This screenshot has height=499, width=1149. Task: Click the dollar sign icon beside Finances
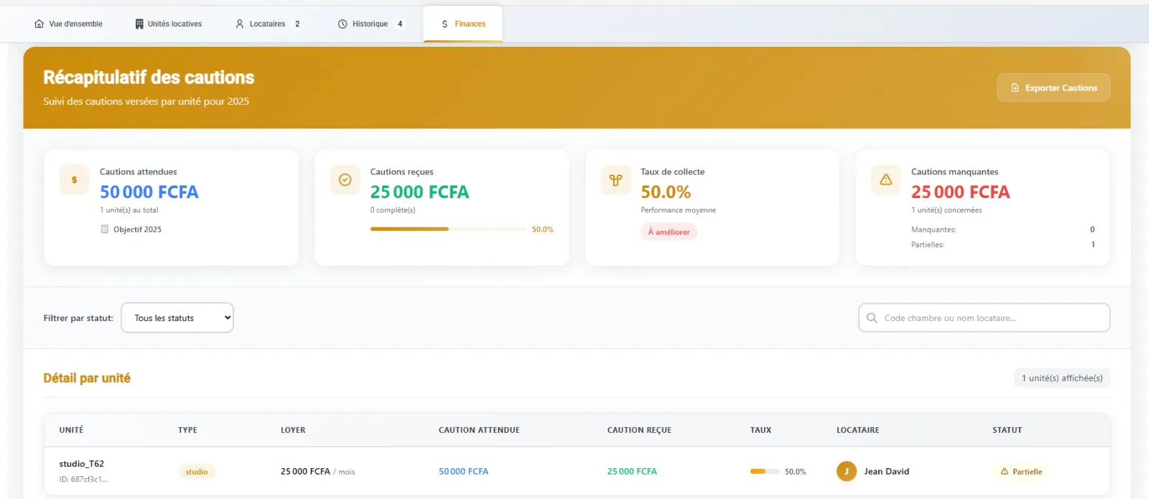[445, 24]
